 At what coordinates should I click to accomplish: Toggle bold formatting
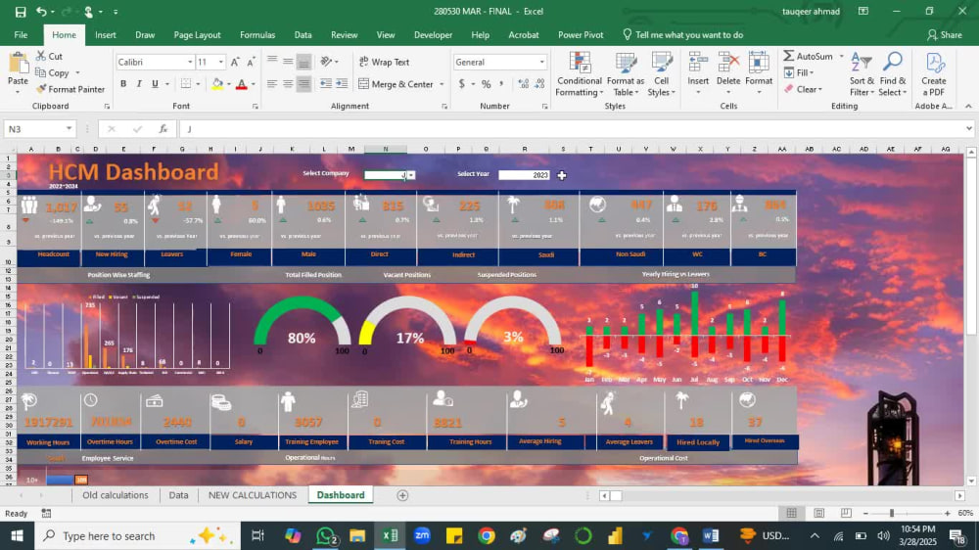pos(123,83)
